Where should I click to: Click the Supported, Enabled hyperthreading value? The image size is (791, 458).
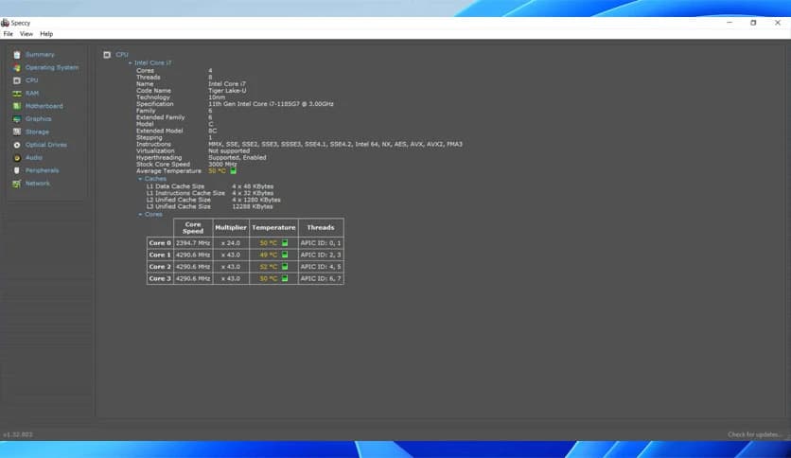(x=237, y=157)
